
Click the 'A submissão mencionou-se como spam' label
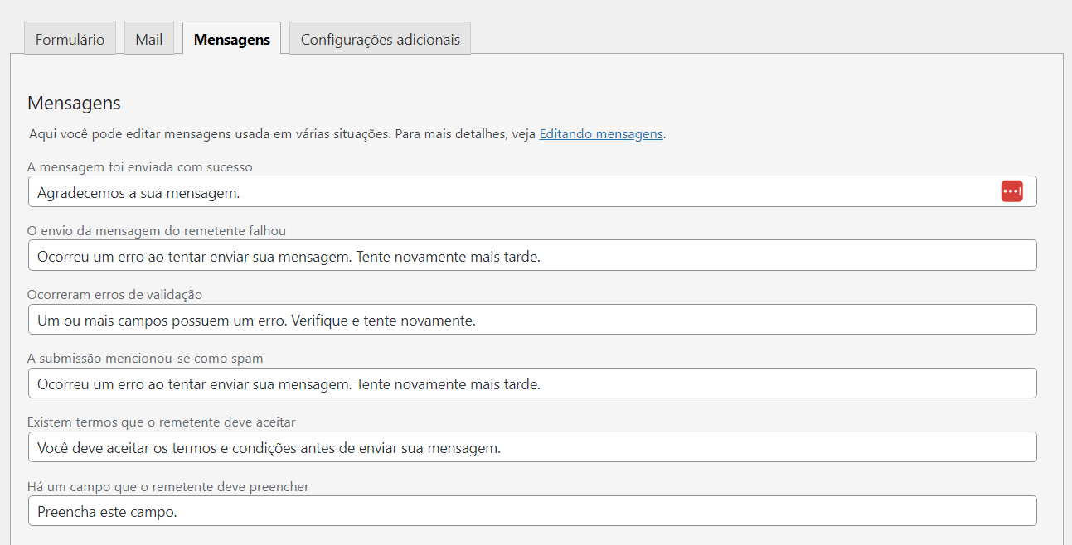[145, 359]
